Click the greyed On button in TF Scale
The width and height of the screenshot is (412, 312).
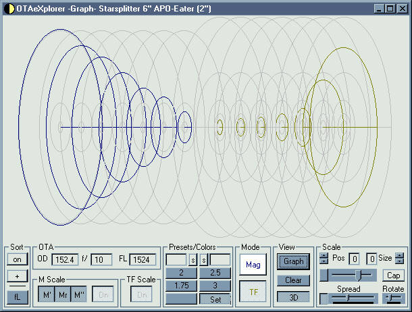pyautogui.click(x=141, y=294)
